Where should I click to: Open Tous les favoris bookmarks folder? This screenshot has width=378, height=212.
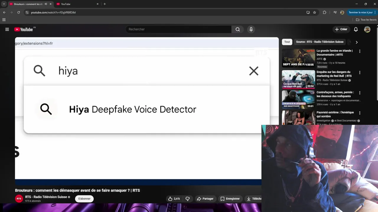(366, 20)
